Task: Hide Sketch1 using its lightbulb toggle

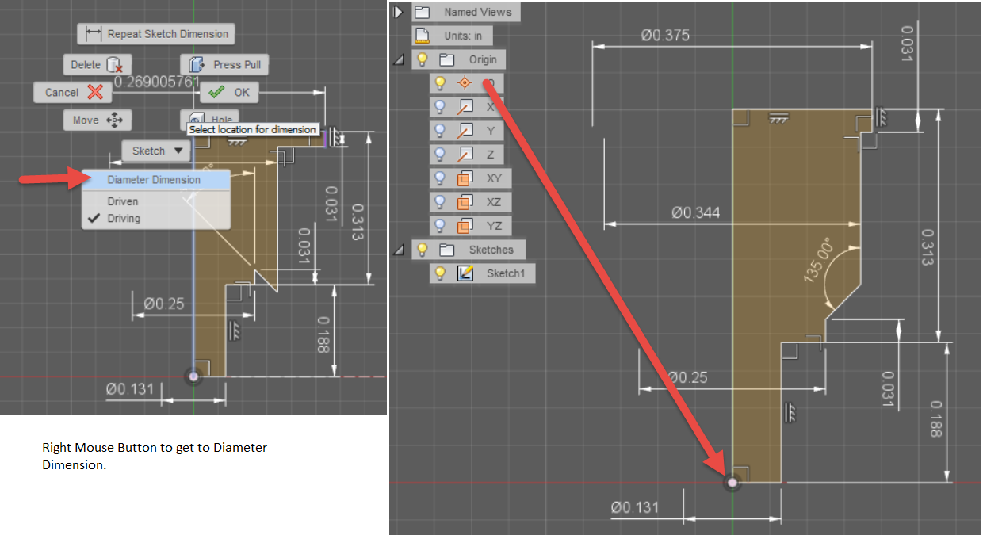Action: [x=442, y=273]
